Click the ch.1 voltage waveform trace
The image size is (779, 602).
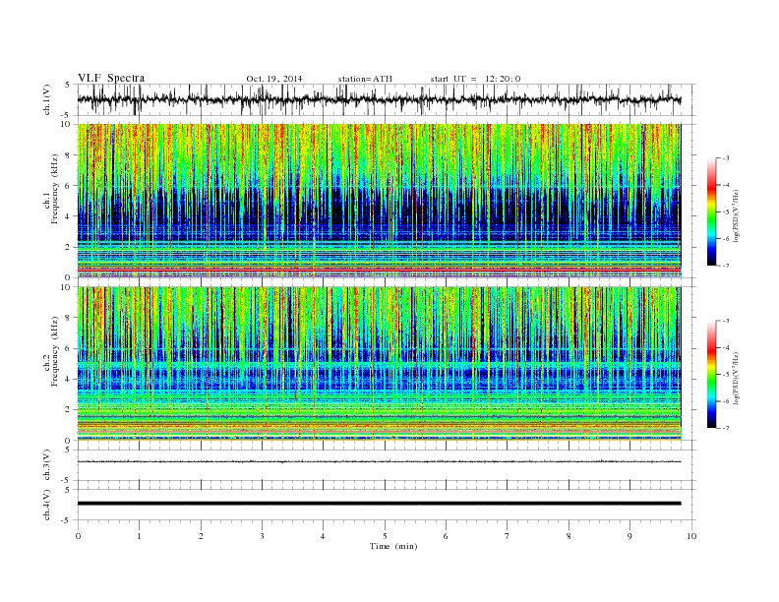tap(379, 99)
